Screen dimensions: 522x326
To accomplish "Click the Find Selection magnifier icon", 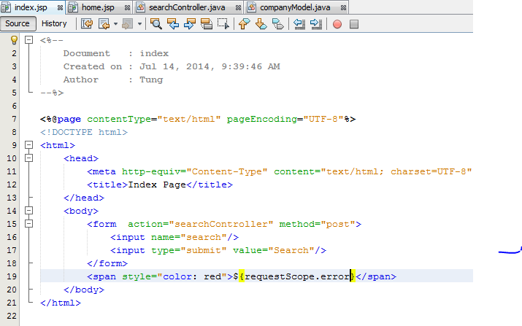I will (x=156, y=24).
